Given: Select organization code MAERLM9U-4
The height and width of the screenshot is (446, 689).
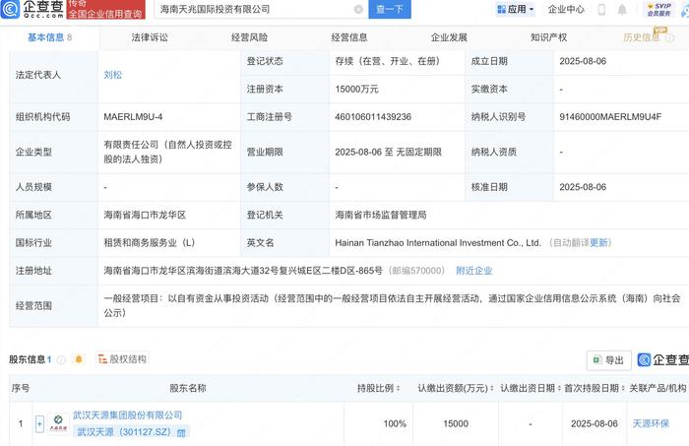Looking at the screenshot, I should click(133, 117).
